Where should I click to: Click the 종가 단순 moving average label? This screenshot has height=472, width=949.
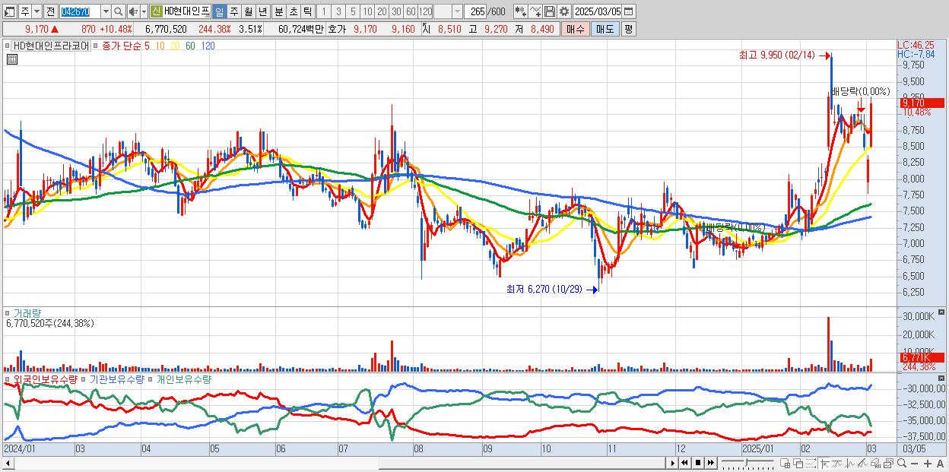coord(121,46)
